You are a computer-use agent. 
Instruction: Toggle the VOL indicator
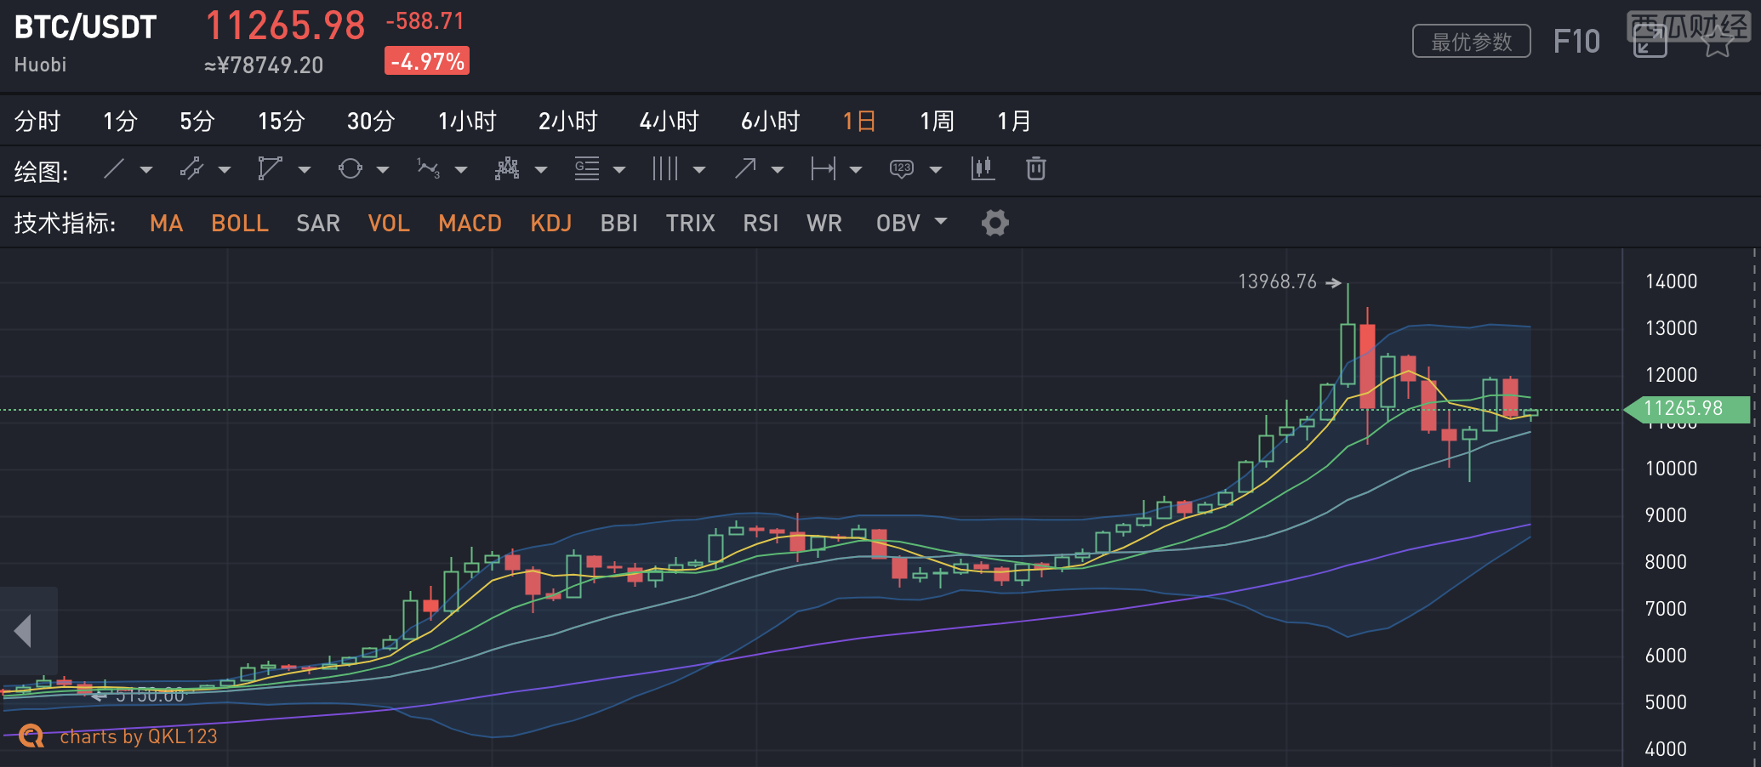pos(389,223)
